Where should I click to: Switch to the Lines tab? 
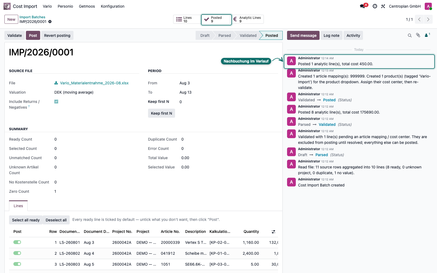click(18, 206)
